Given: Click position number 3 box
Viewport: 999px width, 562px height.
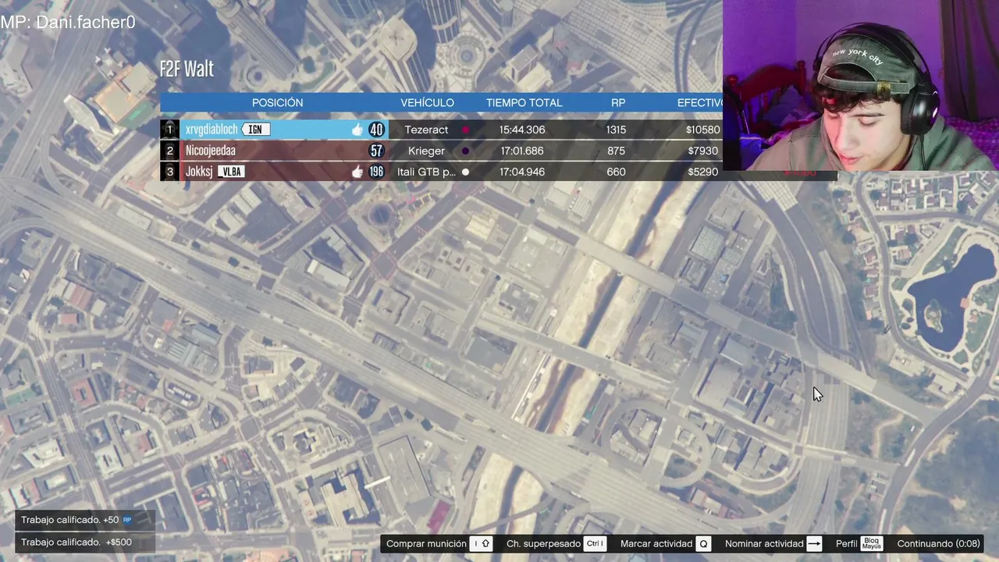Looking at the screenshot, I should click(x=169, y=172).
